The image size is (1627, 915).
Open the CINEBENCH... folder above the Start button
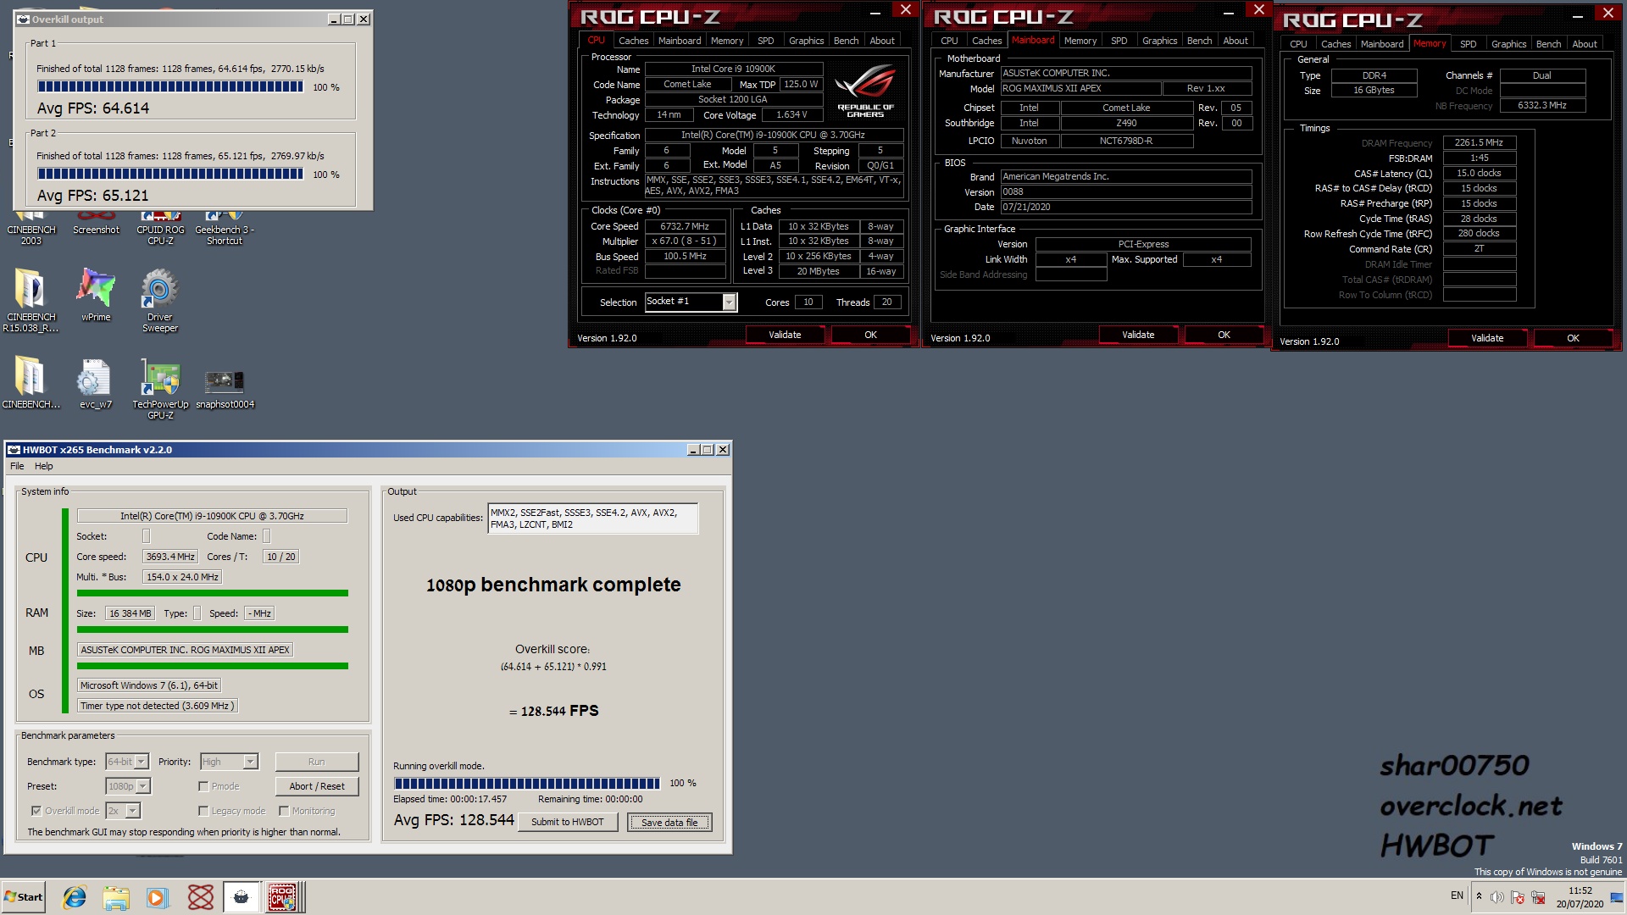pos(31,381)
